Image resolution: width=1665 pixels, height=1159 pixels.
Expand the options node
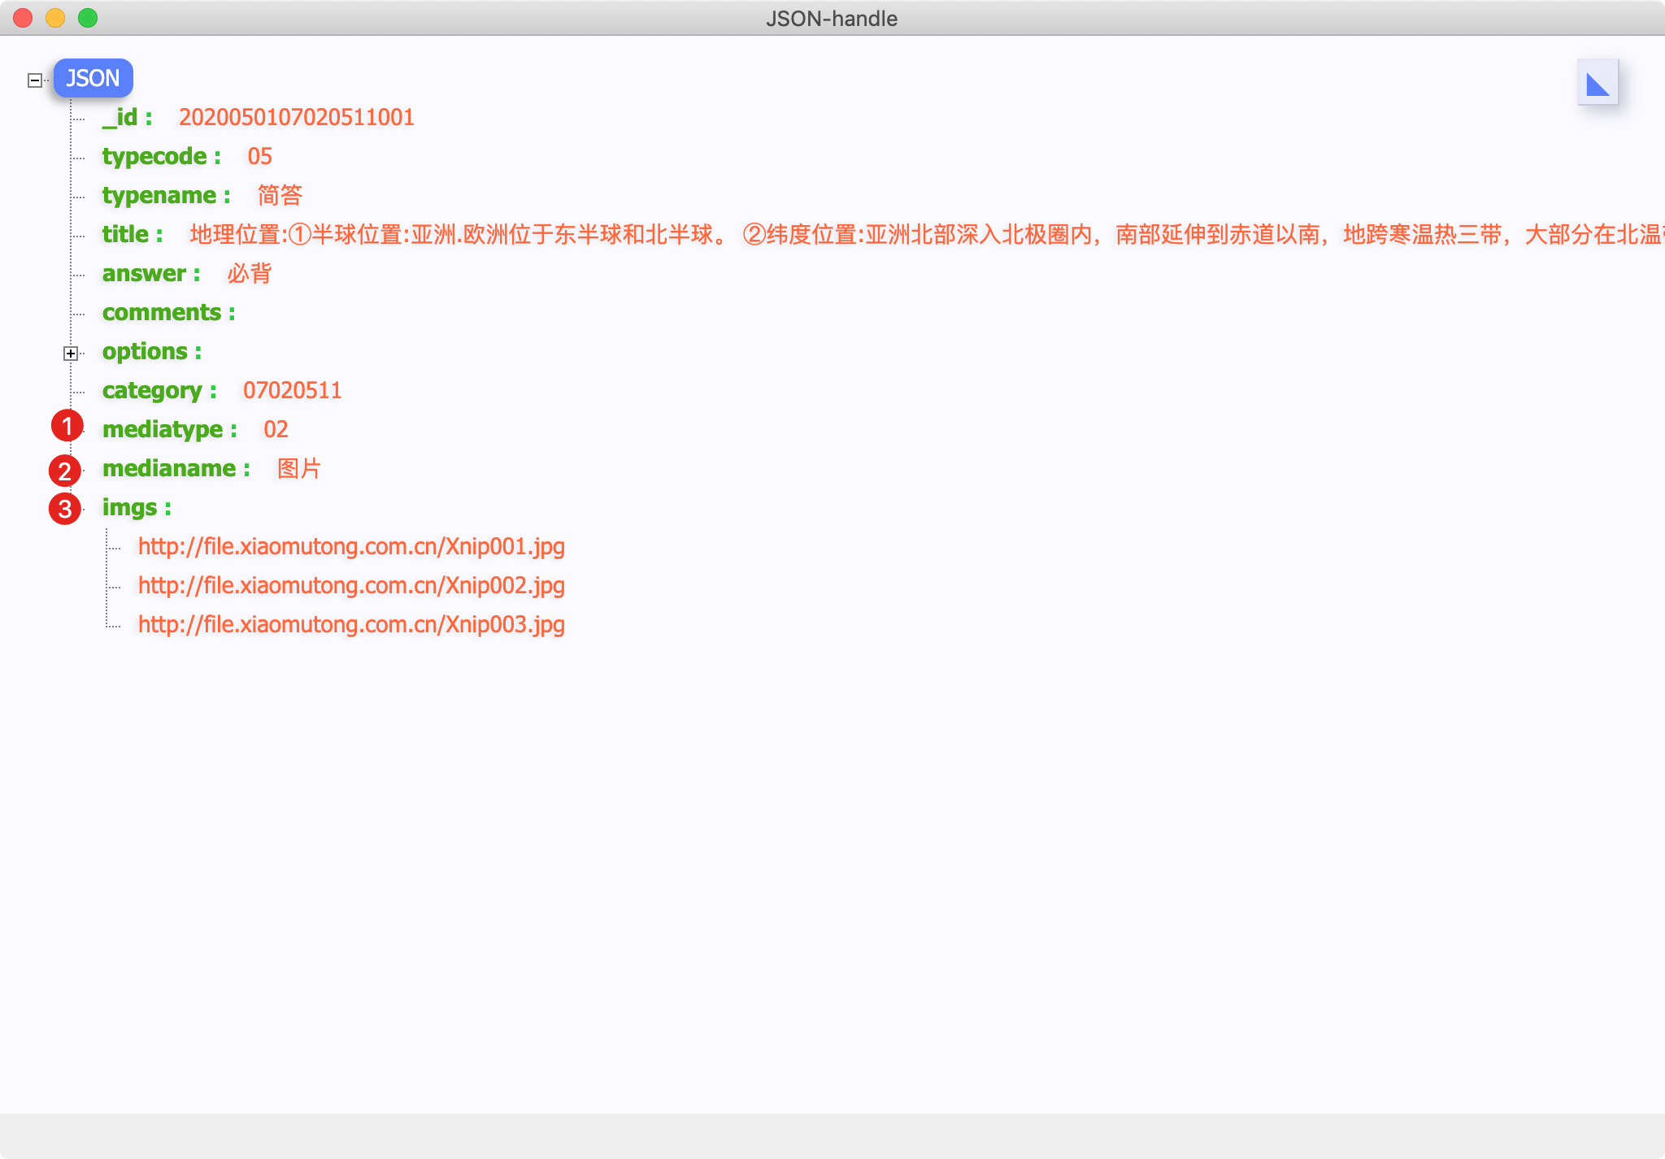pos(71,353)
